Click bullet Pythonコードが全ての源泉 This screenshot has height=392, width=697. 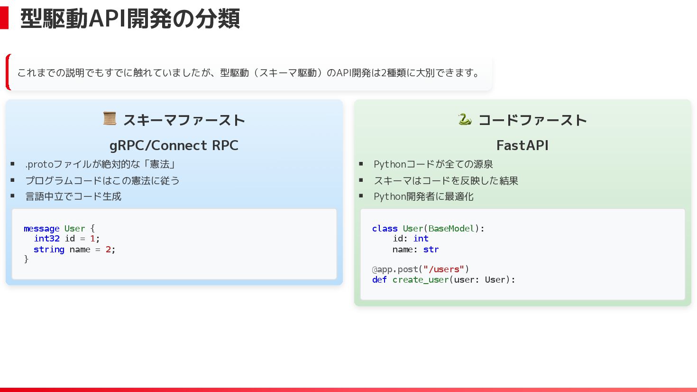point(433,164)
